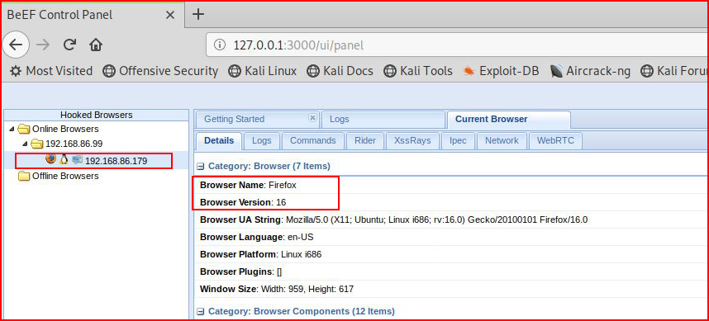Click the Browser Language: en-US row
Screen dimensions: 709x321
pos(451,237)
